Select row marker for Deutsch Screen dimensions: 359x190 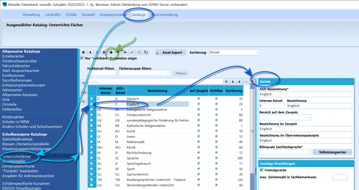(x=92, y=98)
